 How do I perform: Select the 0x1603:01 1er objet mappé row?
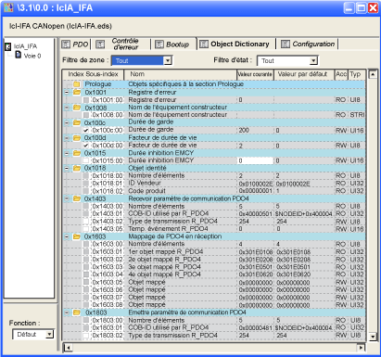point(214,251)
